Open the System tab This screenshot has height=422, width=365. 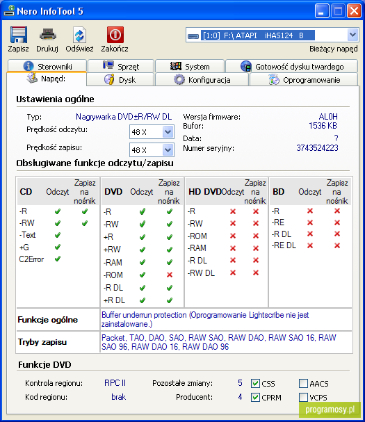[x=190, y=65]
